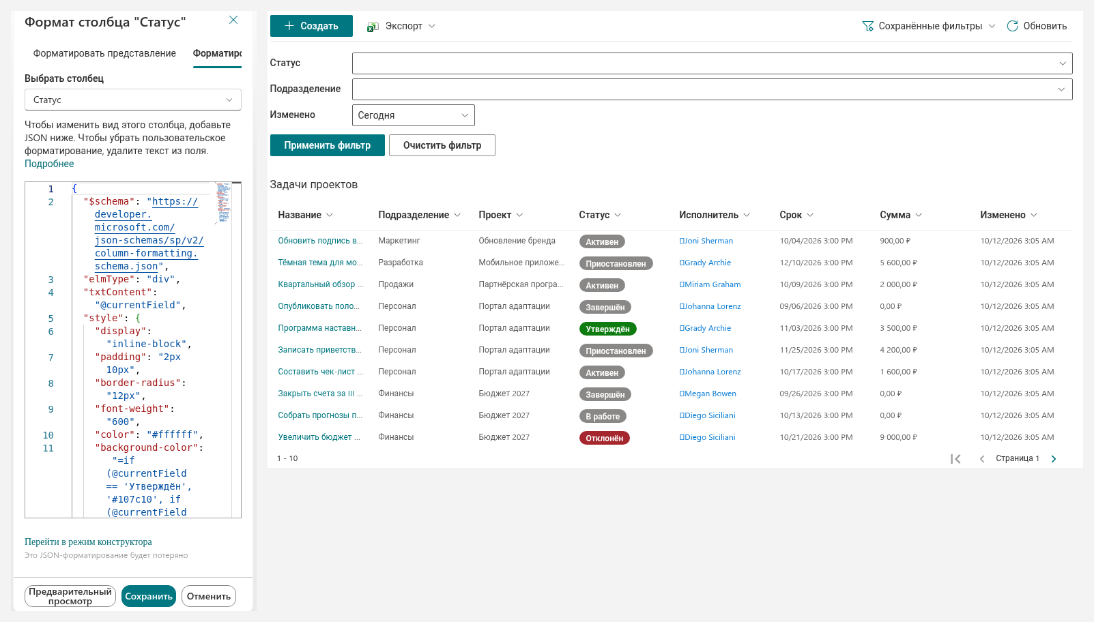Open task Обновить подпись link
Screen dimensions: 1094x622
tap(320, 241)
